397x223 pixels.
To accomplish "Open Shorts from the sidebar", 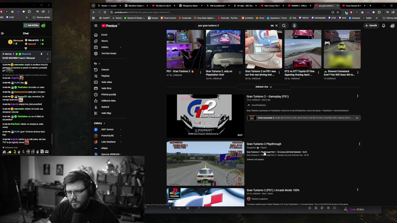I will pos(108,41).
